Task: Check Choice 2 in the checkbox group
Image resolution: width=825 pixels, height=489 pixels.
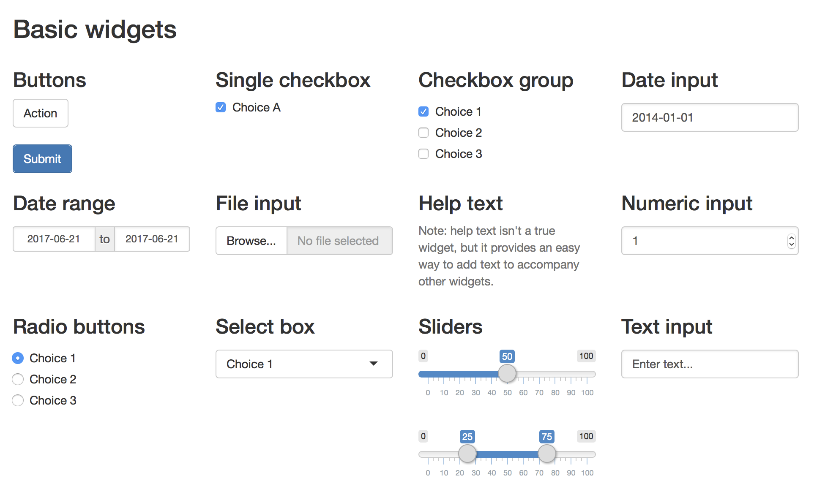Action: pos(423,132)
